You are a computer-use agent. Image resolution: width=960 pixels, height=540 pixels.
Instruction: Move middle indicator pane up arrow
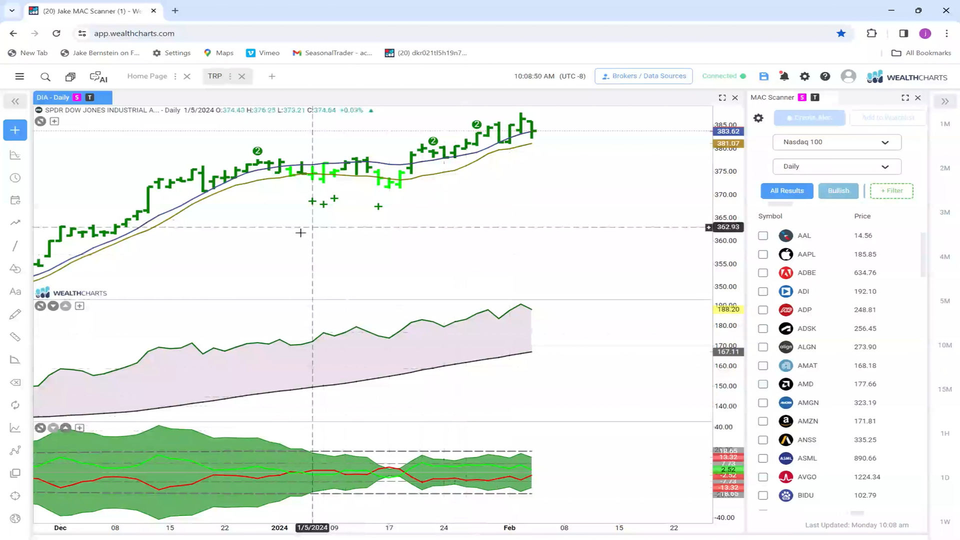click(65, 306)
